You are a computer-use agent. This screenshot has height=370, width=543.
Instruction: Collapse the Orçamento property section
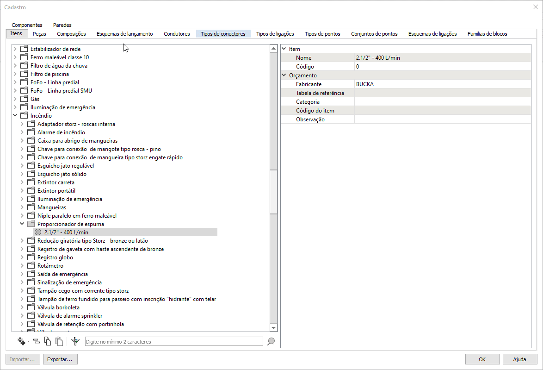pyautogui.click(x=284, y=75)
